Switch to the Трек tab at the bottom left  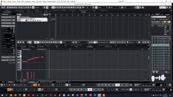click(x=3, y=82)
